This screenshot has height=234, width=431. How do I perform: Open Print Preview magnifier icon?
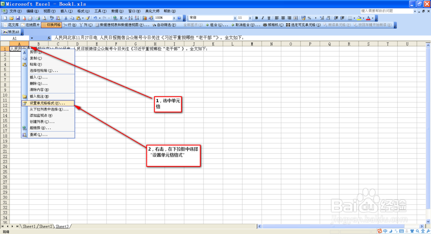point(44,18)
